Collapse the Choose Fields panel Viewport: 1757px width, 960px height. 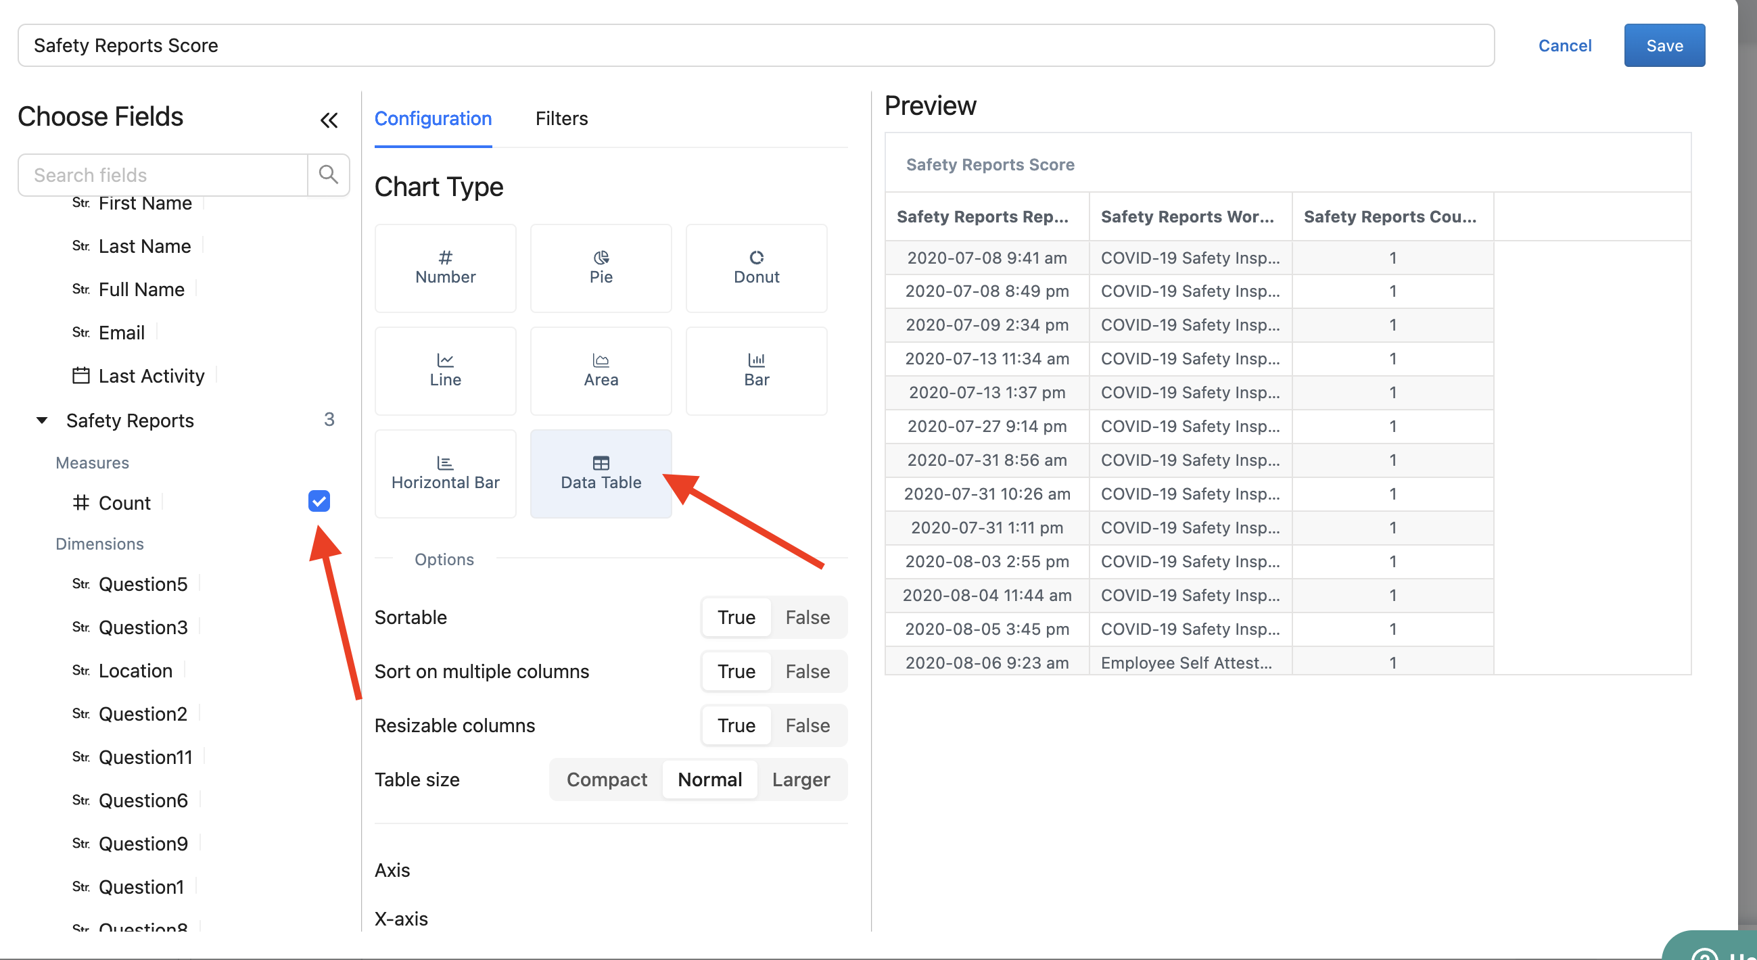pyautogui.click(x=329, y=121)
